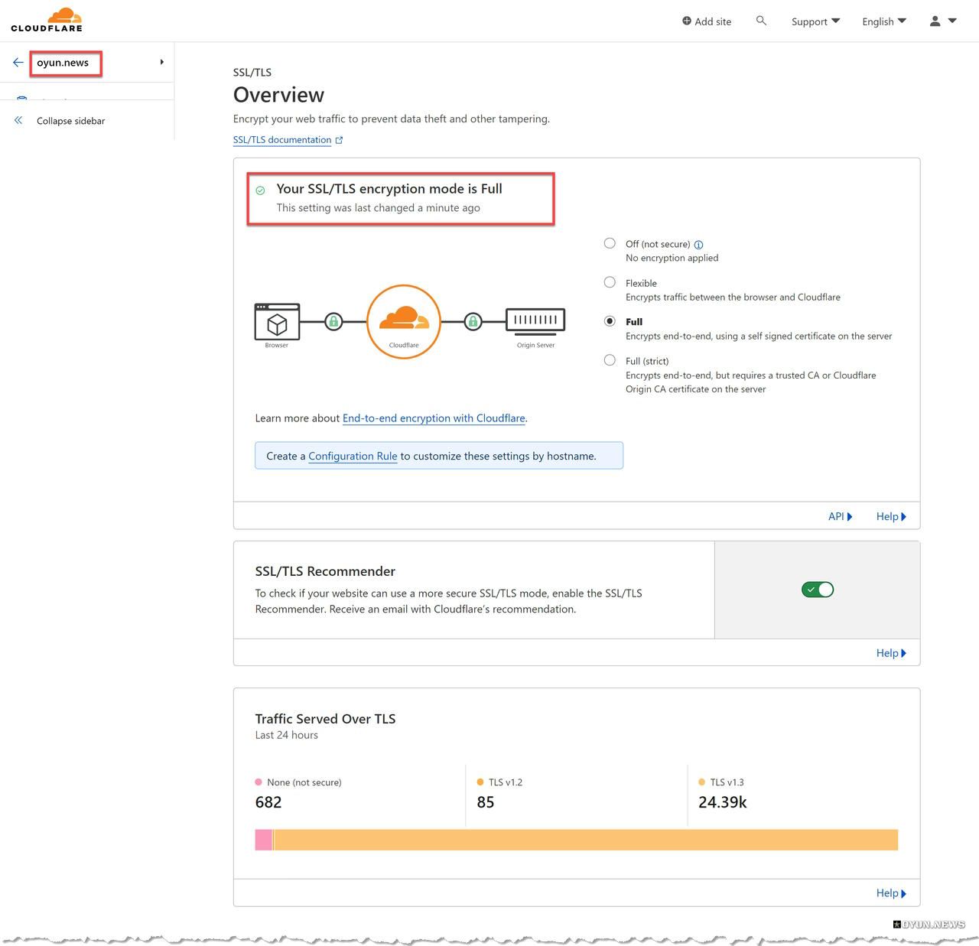Screen dimensions: 979x946
Task: Click the TLS v1.3 legend dot
Action: tap(702, 782)
